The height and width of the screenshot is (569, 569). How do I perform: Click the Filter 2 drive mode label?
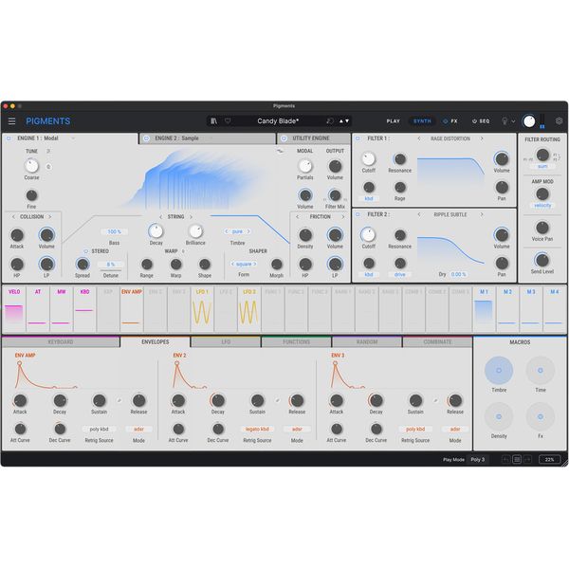click(399, 274)
